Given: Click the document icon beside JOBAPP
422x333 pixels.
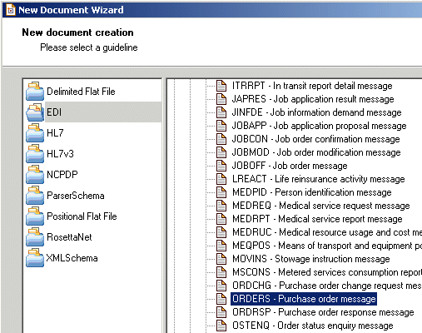Looking at the screenshot, I should click(x=221, y=126).
